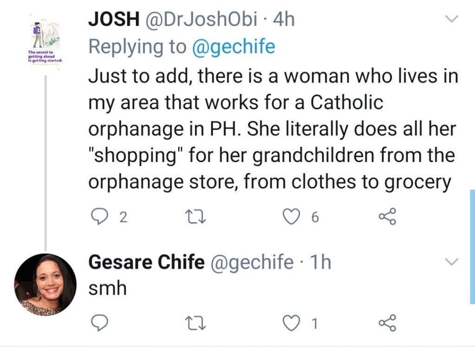
Task: Open the 4h timestamp on JOSH's tweet
Action: [x=284, y=19]
